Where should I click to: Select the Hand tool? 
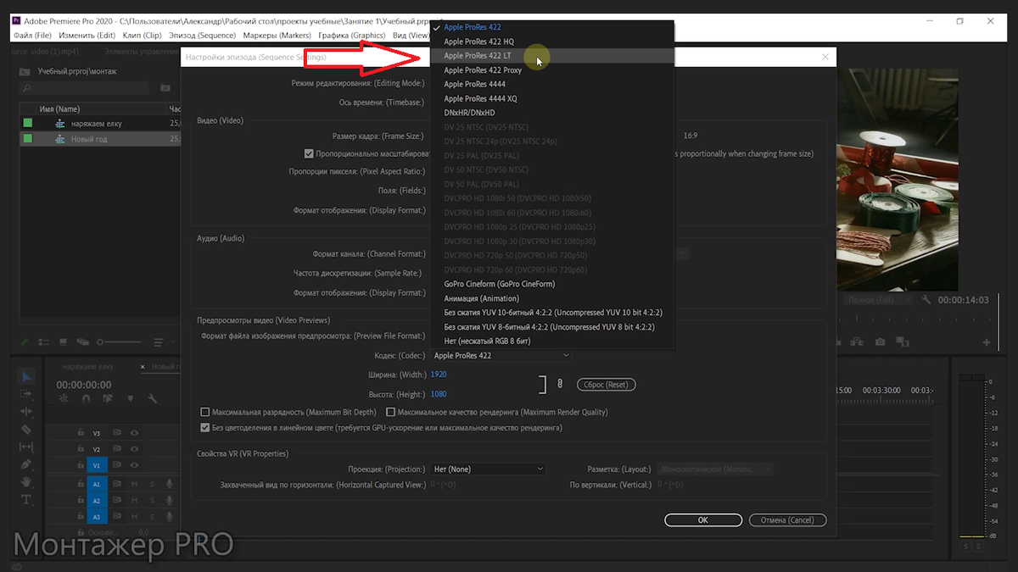(26, 481)
